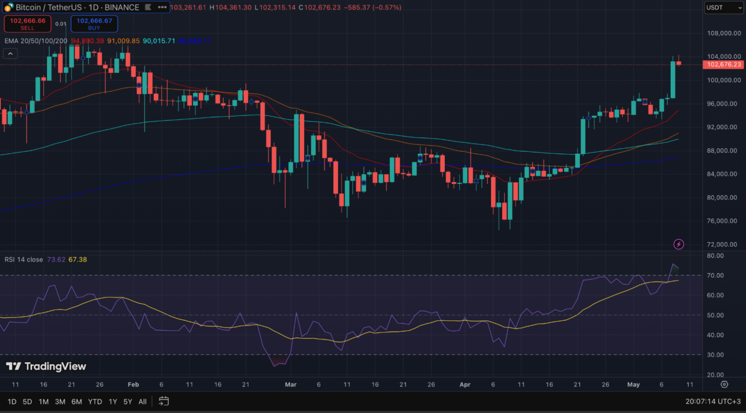Open the 20:07:14 UTC+3 timezone menu

tap(712, 401)
